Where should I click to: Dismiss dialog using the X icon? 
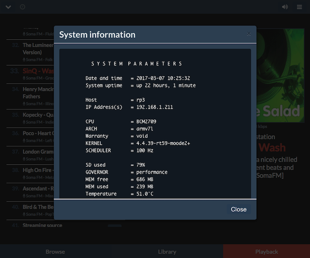tap(249, 34)
